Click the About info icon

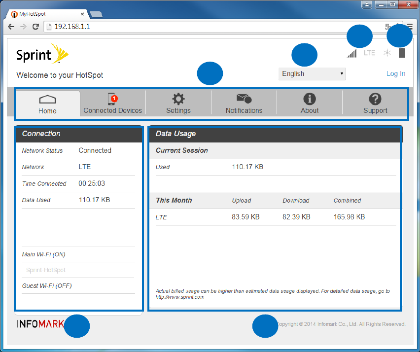pyautogui.click(x=310, y=99)
